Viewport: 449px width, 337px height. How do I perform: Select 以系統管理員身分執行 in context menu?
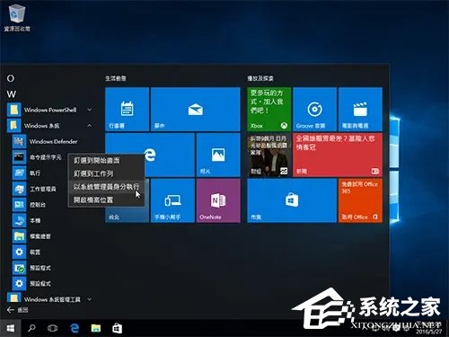point(106,187)
